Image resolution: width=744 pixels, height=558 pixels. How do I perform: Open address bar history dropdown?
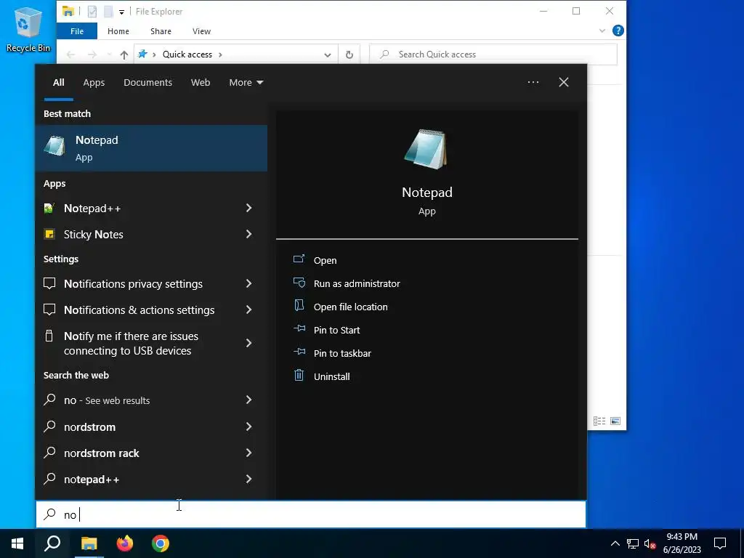click(328, 54)
